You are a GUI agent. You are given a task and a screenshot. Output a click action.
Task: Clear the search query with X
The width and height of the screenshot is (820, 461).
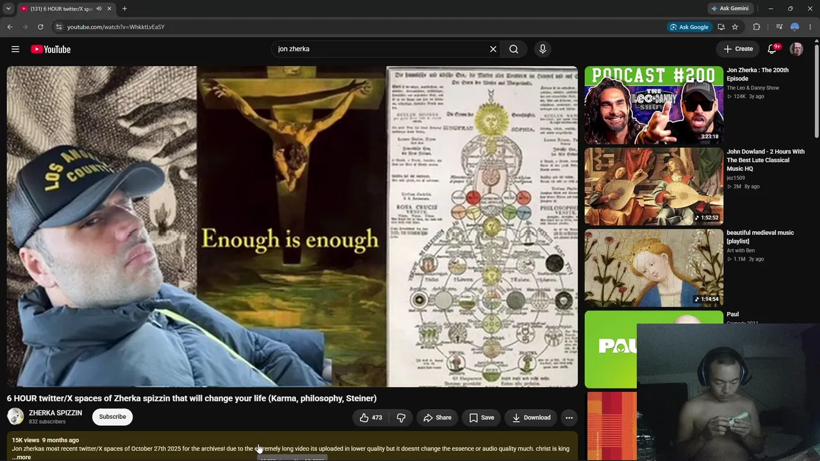pos(493,49)
